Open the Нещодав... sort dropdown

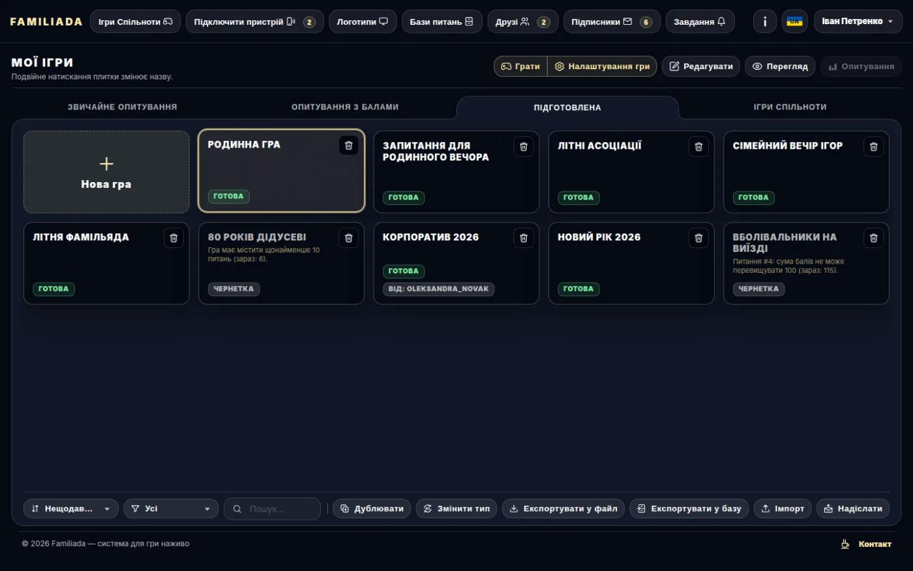click(71, 509)
